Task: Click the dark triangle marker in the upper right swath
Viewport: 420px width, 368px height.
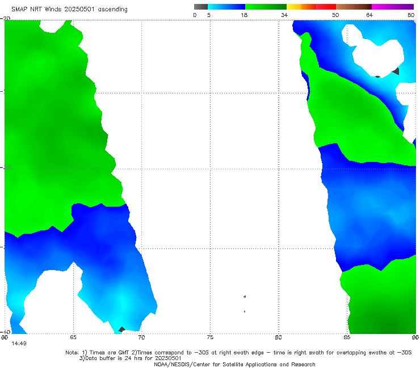Action: pyautogui.click(x=396, y=71)
